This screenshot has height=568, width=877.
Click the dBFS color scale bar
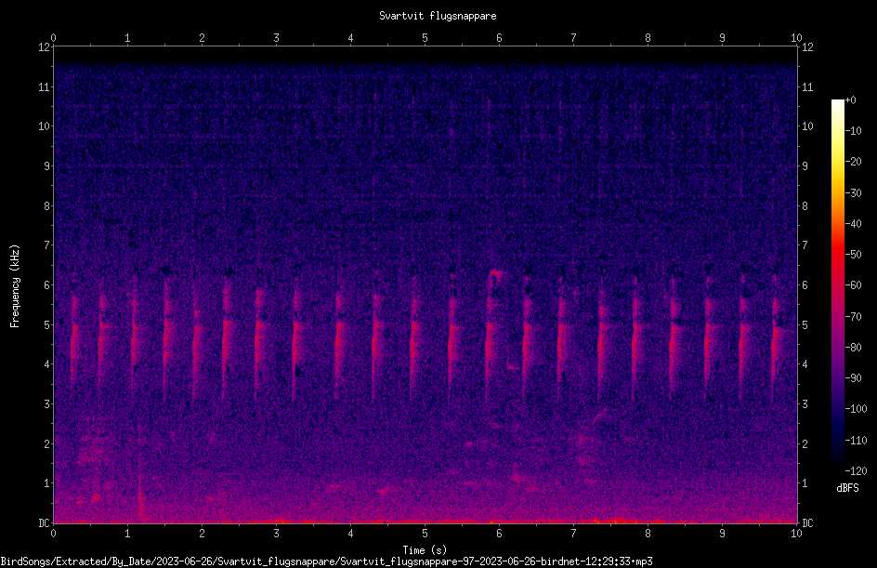(x=837, y=284)
